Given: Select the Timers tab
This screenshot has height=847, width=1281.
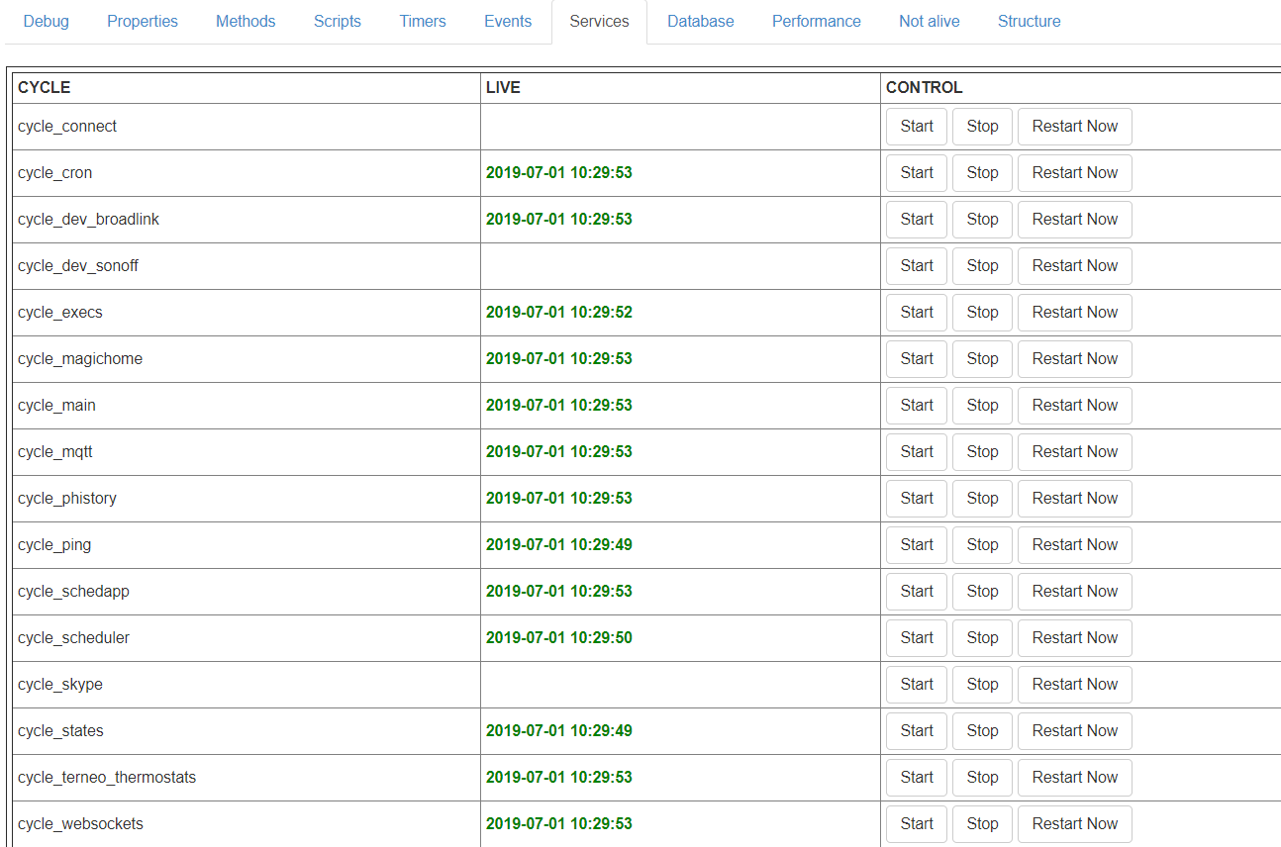Looking at the screenshot, I should [x=423, y=21].
